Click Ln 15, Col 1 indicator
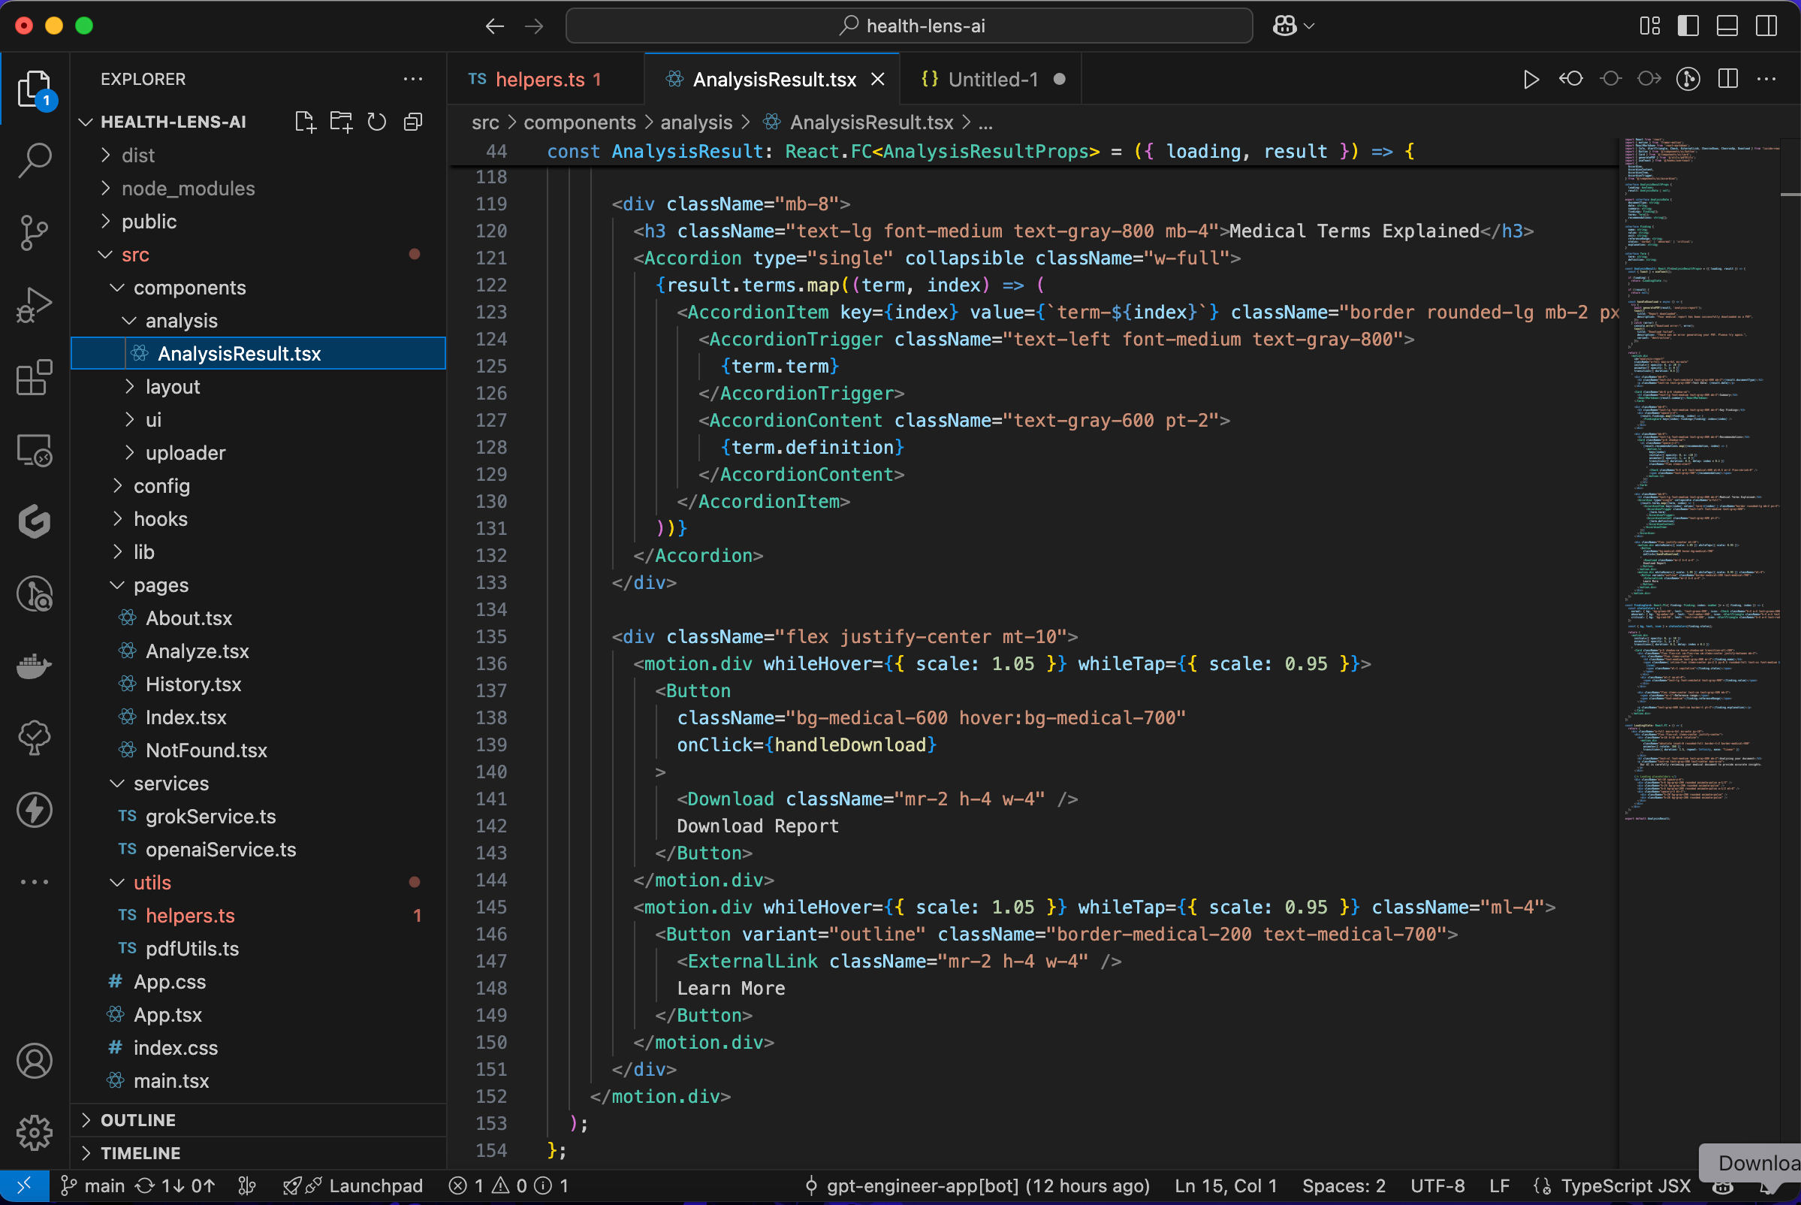Image resolution: width=1801 pixels, height=1205 pixels. (x=1226, y=1185)
